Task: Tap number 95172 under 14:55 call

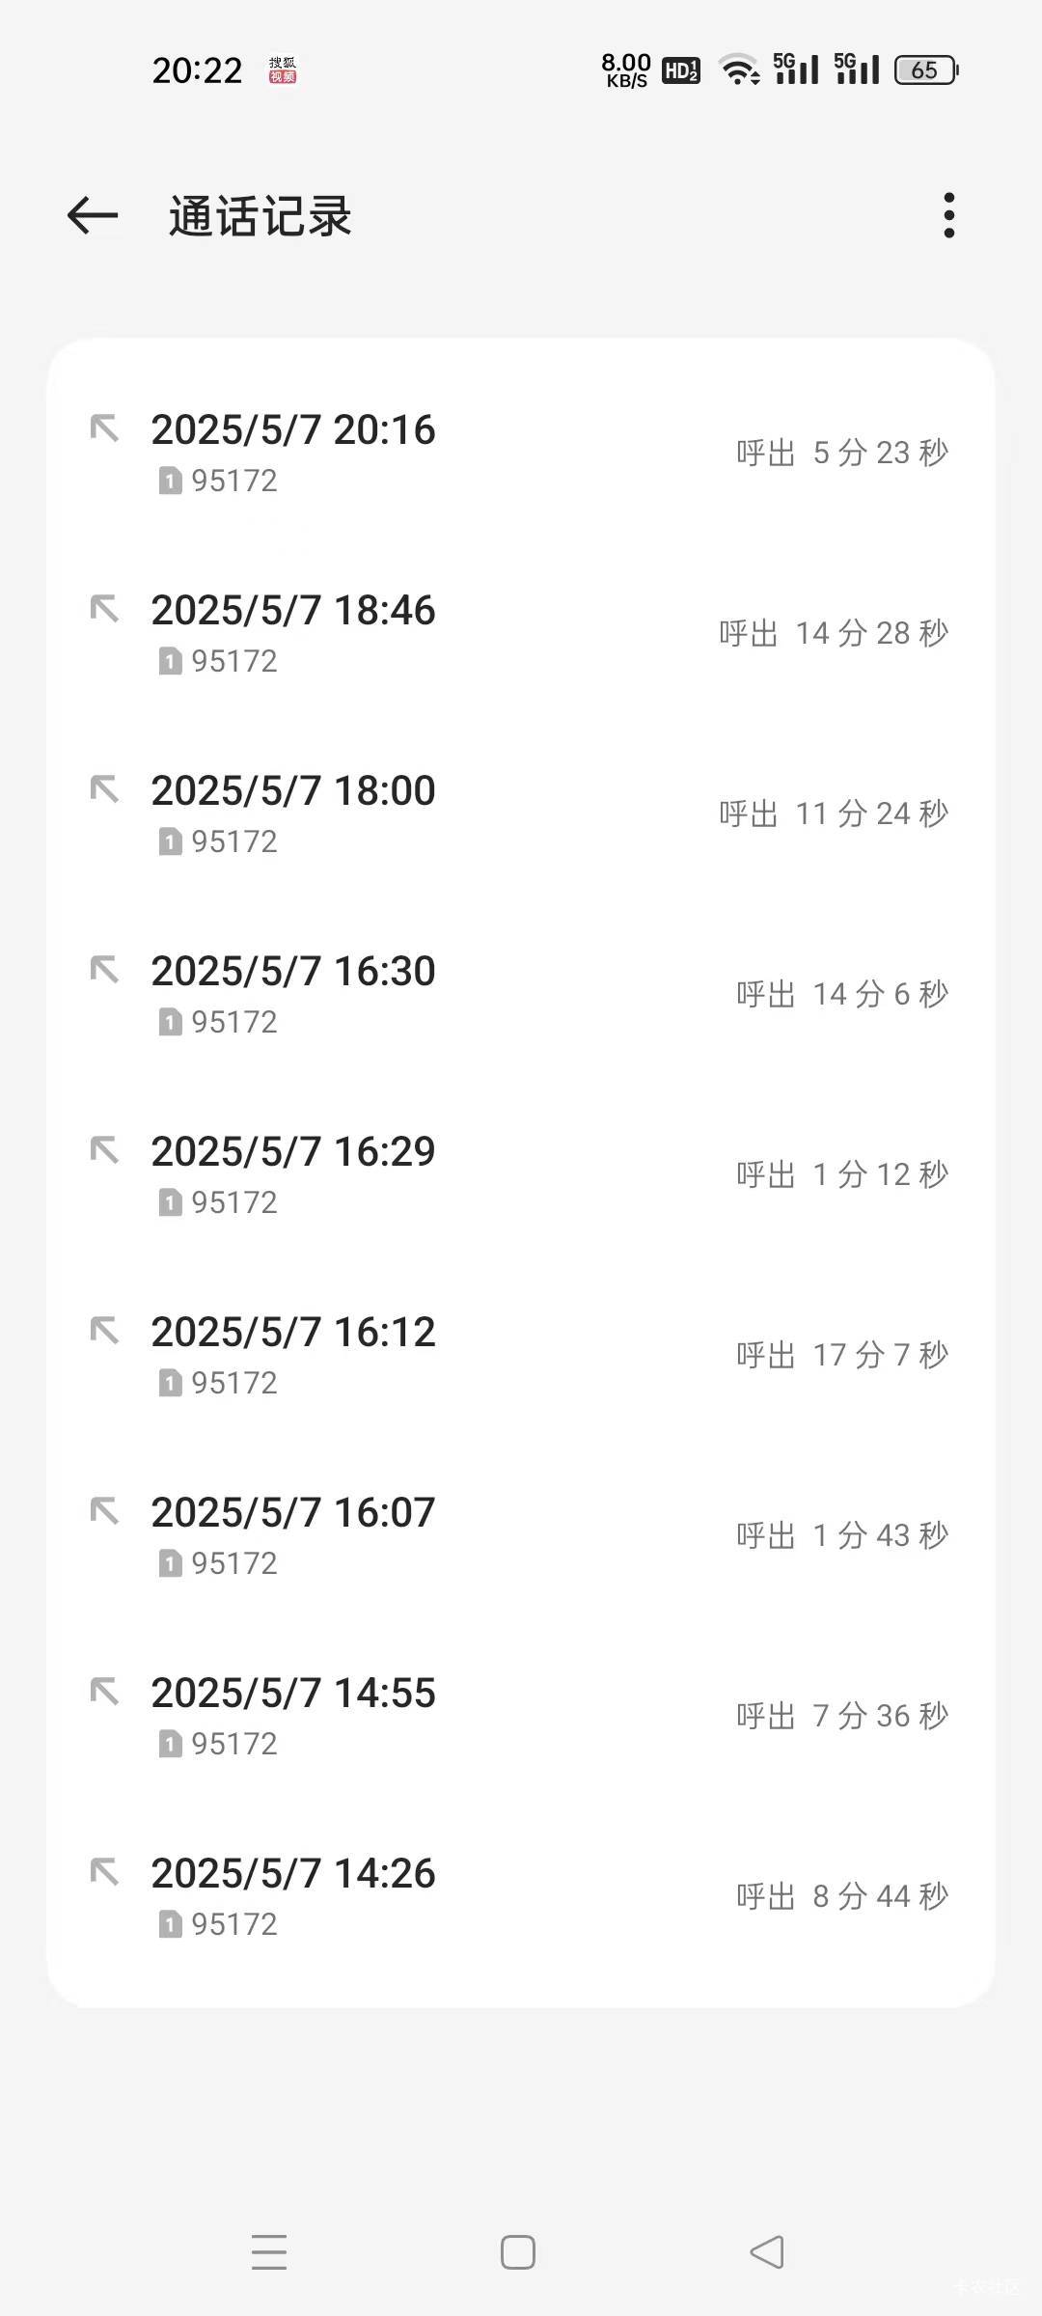Action: click(234, 1744)
